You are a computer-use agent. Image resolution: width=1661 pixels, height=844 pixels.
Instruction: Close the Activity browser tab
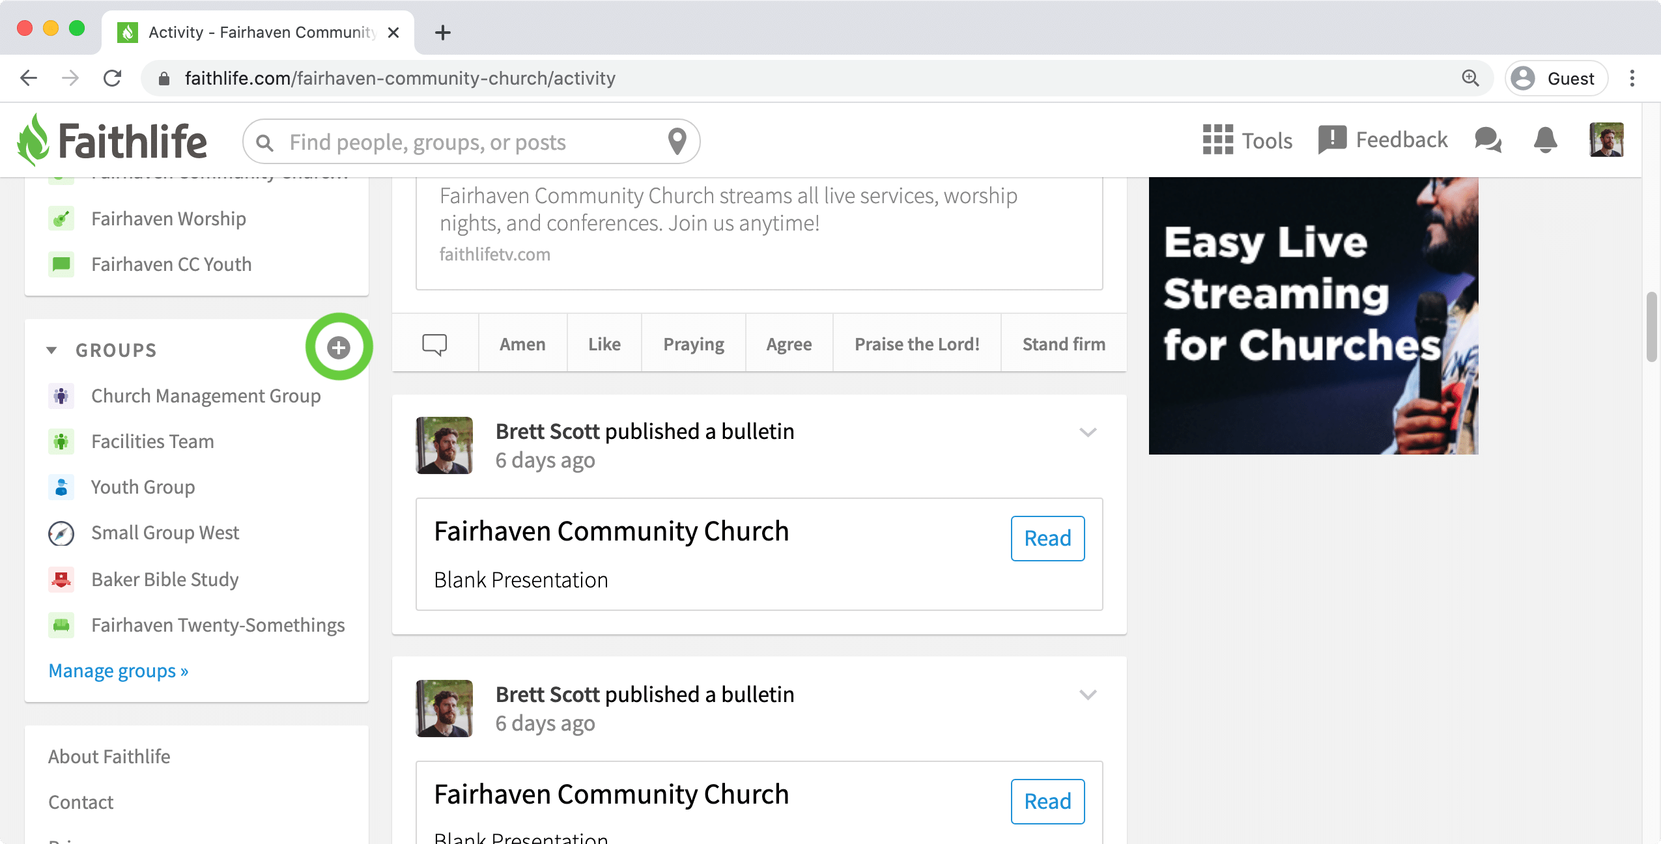click(393, 33)
